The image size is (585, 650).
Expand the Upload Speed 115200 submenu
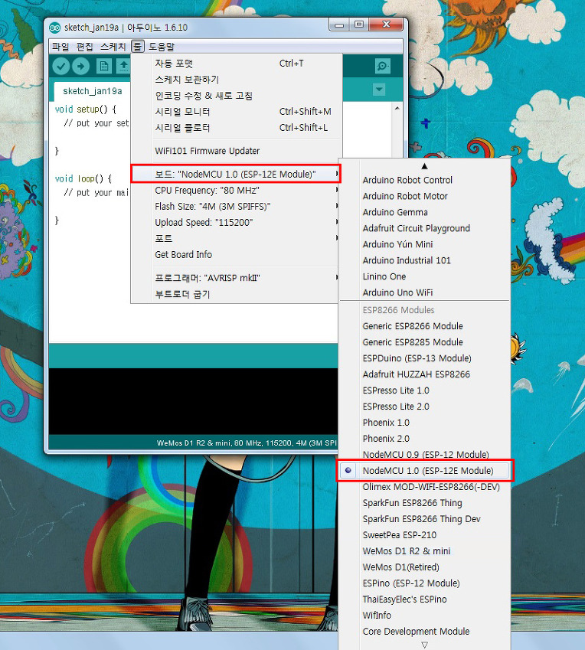pyautogui.click(x=236, y=223)
